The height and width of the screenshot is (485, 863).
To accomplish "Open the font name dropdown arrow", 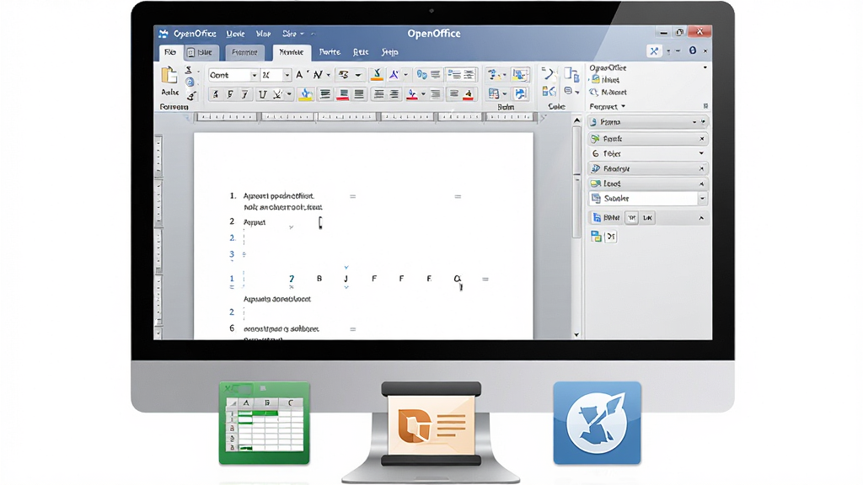I will pyautogui.click(x=254, y=75).
